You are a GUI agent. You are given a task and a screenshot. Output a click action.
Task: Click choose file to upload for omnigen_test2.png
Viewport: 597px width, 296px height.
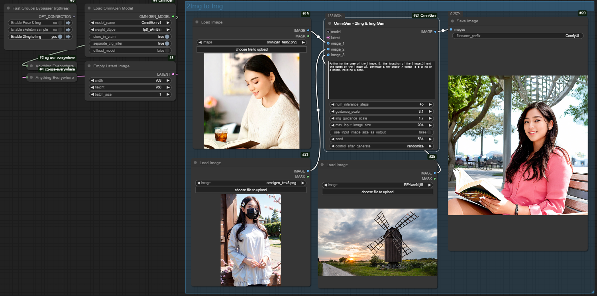point(251,49)
